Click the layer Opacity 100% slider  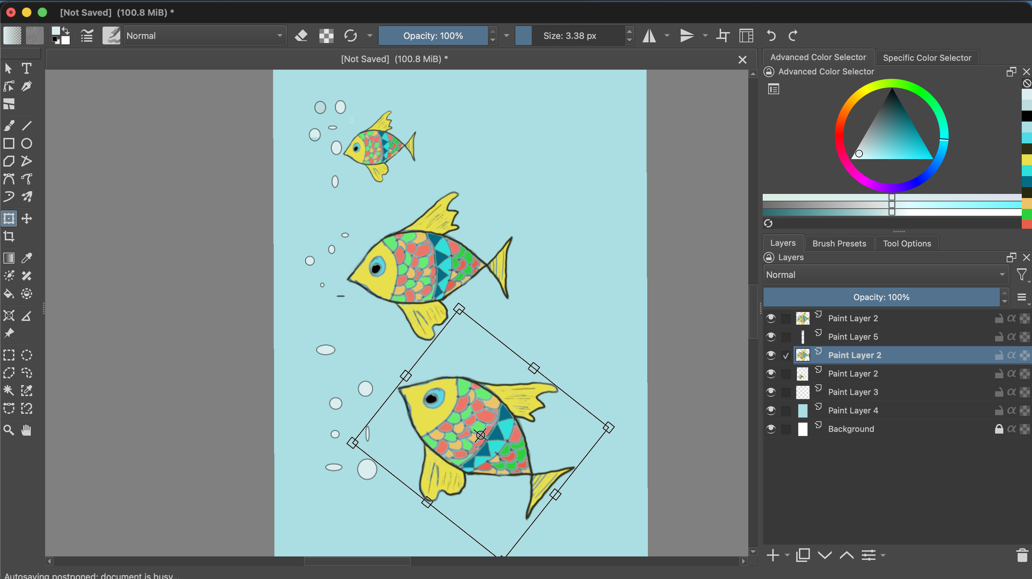pos(881,297)
